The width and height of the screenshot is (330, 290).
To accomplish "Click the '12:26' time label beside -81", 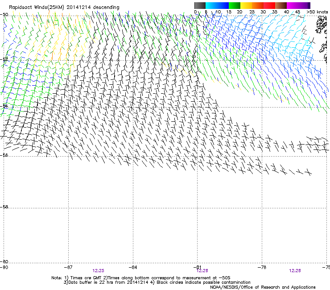I will (x=202, y=271).
